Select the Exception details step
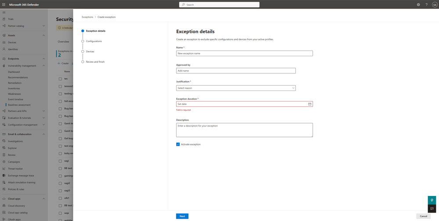Image resolution: width=439 pixels, height=221 pixels. tap(96, 31)
